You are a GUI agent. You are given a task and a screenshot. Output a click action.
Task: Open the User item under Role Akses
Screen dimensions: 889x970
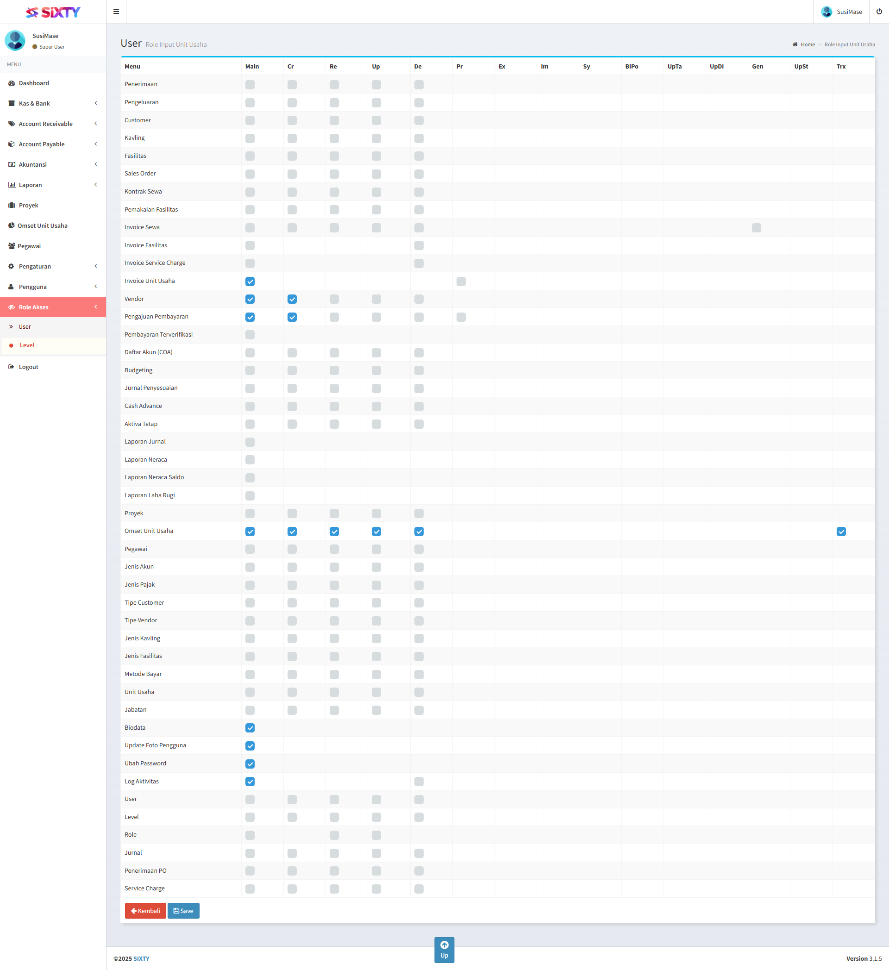tap(25, 327)
